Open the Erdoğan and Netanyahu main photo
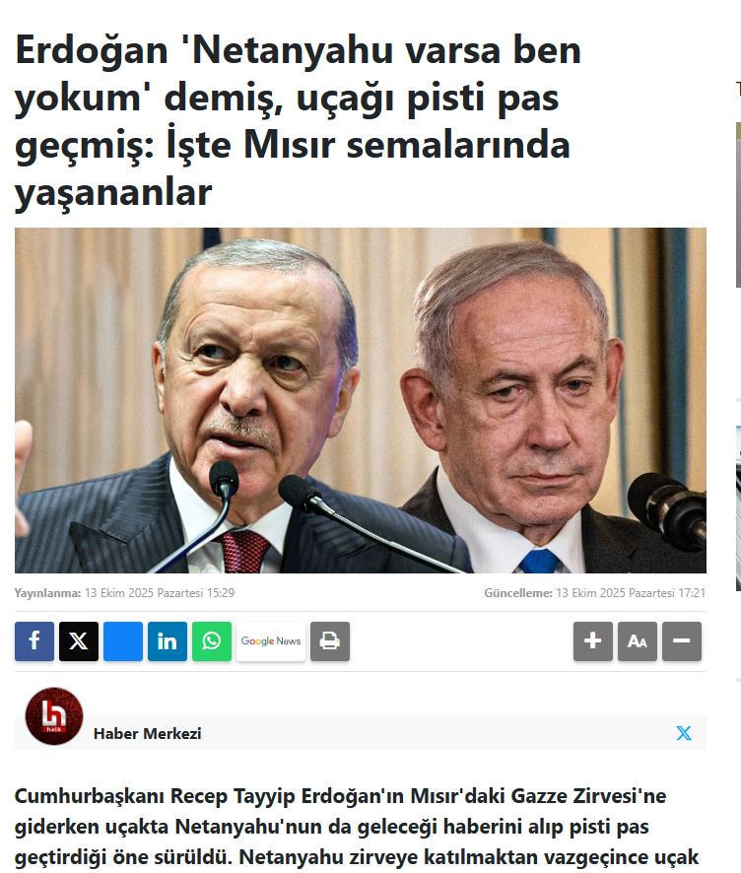The height and width of the screenshot is (873, 741). click(361, 400)
